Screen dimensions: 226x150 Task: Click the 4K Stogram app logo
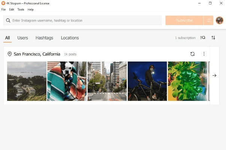tap(3, 3)
